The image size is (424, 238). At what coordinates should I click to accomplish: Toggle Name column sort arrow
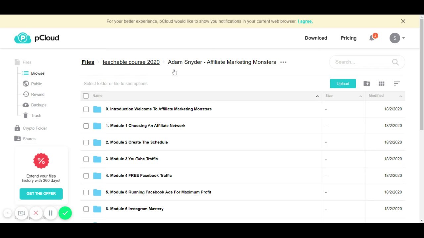pos(317,96)
